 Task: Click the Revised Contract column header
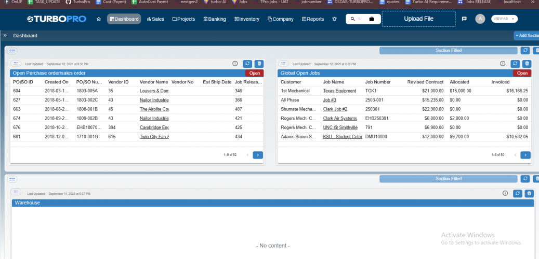pyautogui.click(x=425, y=82)
